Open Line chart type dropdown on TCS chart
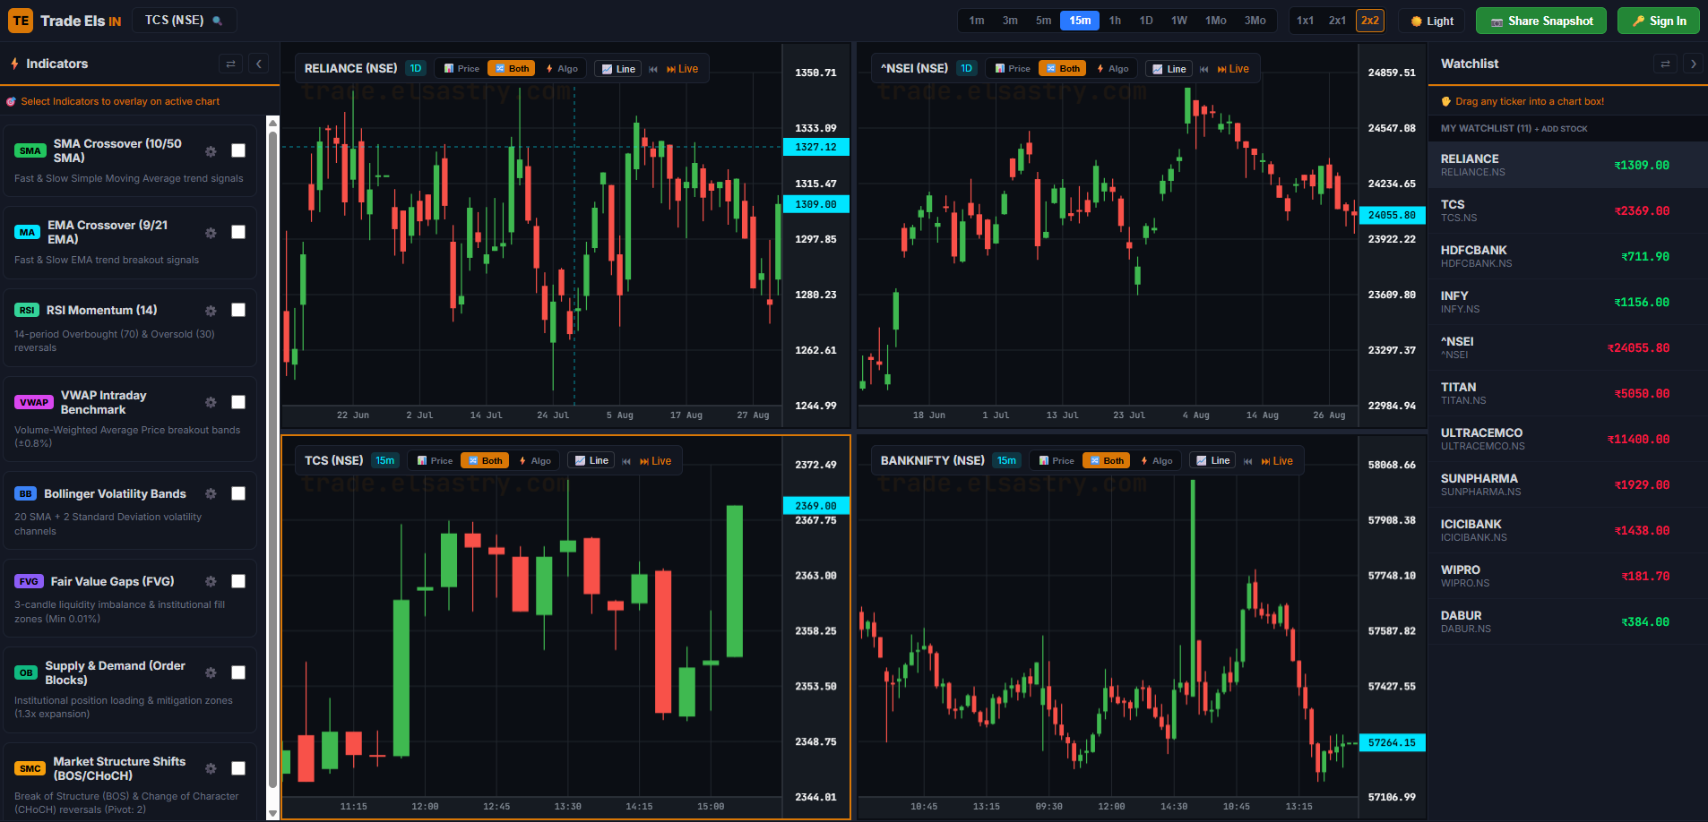This screenshot has height=822, width=1708. click(591, 461)
